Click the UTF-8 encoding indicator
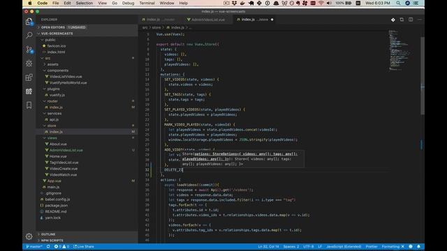The image size is (447, 251). tap(309, 246)
